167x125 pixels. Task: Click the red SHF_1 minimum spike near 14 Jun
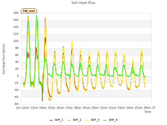[x=42, y=101]
